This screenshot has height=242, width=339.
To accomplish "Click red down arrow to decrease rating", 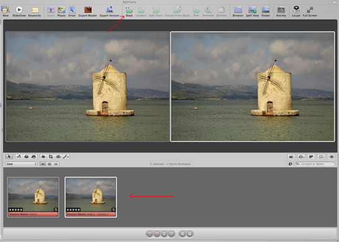I will [x=157, y=234].
